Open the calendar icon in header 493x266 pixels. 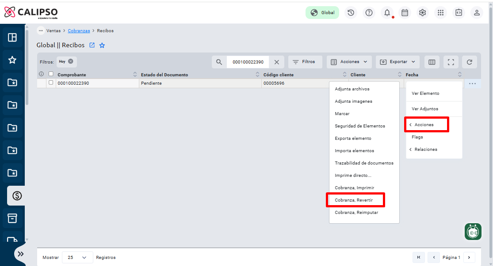405,12
